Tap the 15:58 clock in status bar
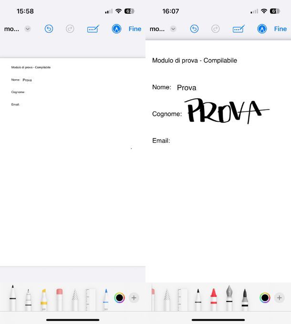291x324 pixels. [x=25, y=11]
